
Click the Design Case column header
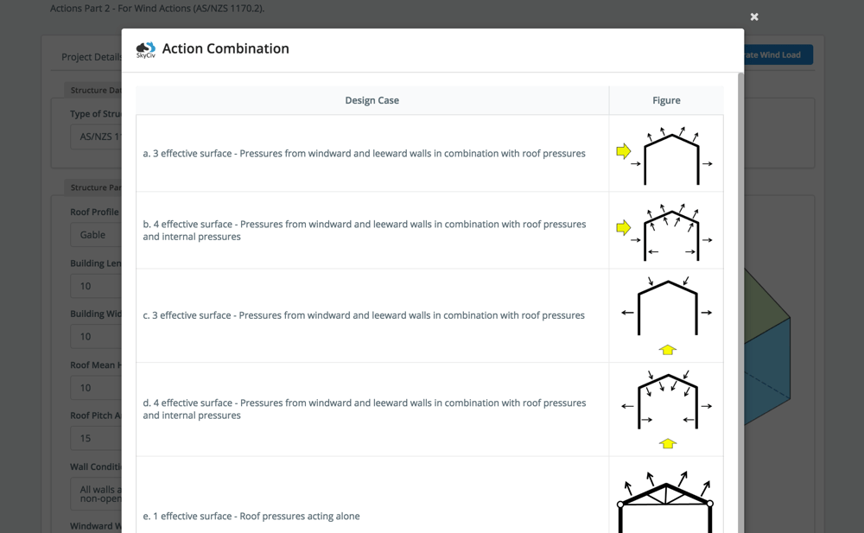[x=372, y=100]
